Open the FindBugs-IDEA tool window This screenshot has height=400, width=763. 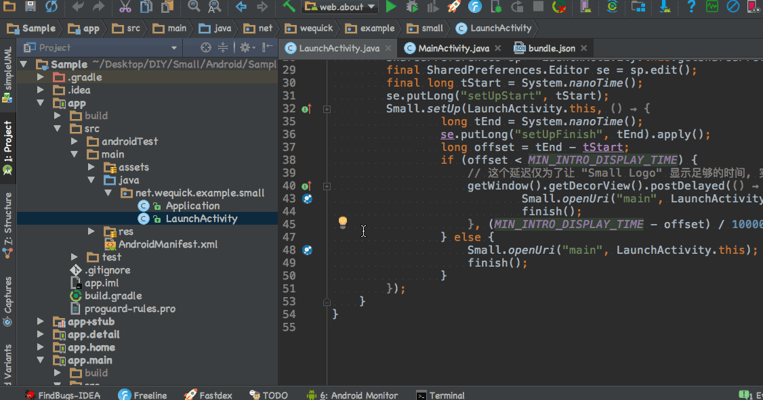[x=63, y=395]
